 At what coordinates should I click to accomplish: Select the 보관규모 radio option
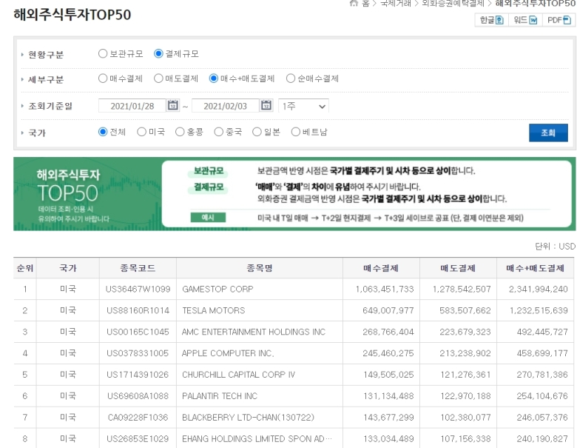pos(103,54)
